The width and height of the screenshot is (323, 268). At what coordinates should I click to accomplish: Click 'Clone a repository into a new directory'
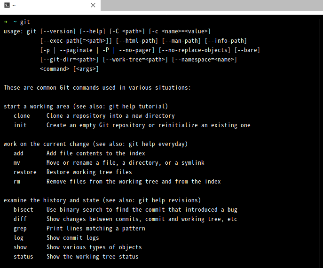pos(110,116)
